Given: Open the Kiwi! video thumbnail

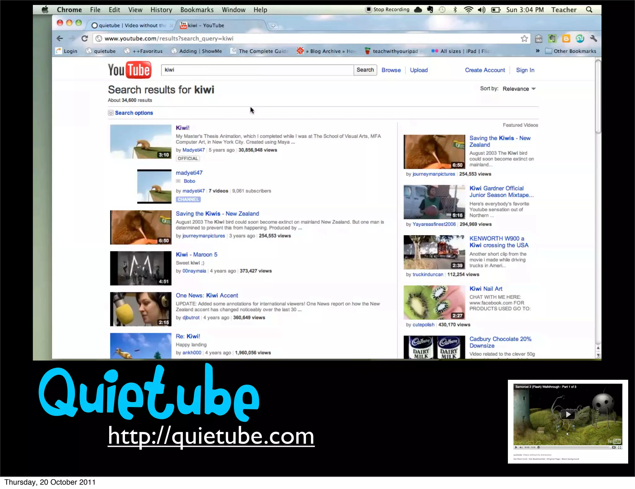Looking at the screenshot, I should click(141, 142).
